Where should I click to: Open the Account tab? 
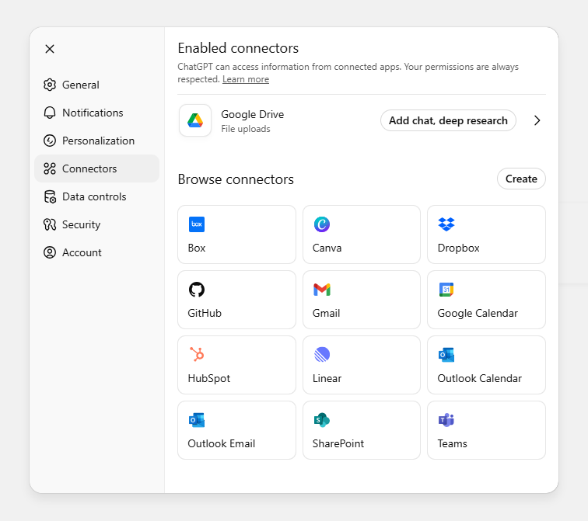click(96, 252)
